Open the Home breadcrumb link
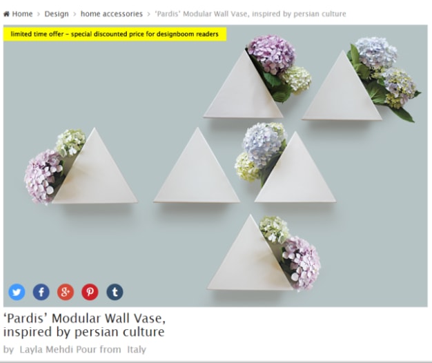Viewport: 432px width, 363px height. tap(22, 14)
